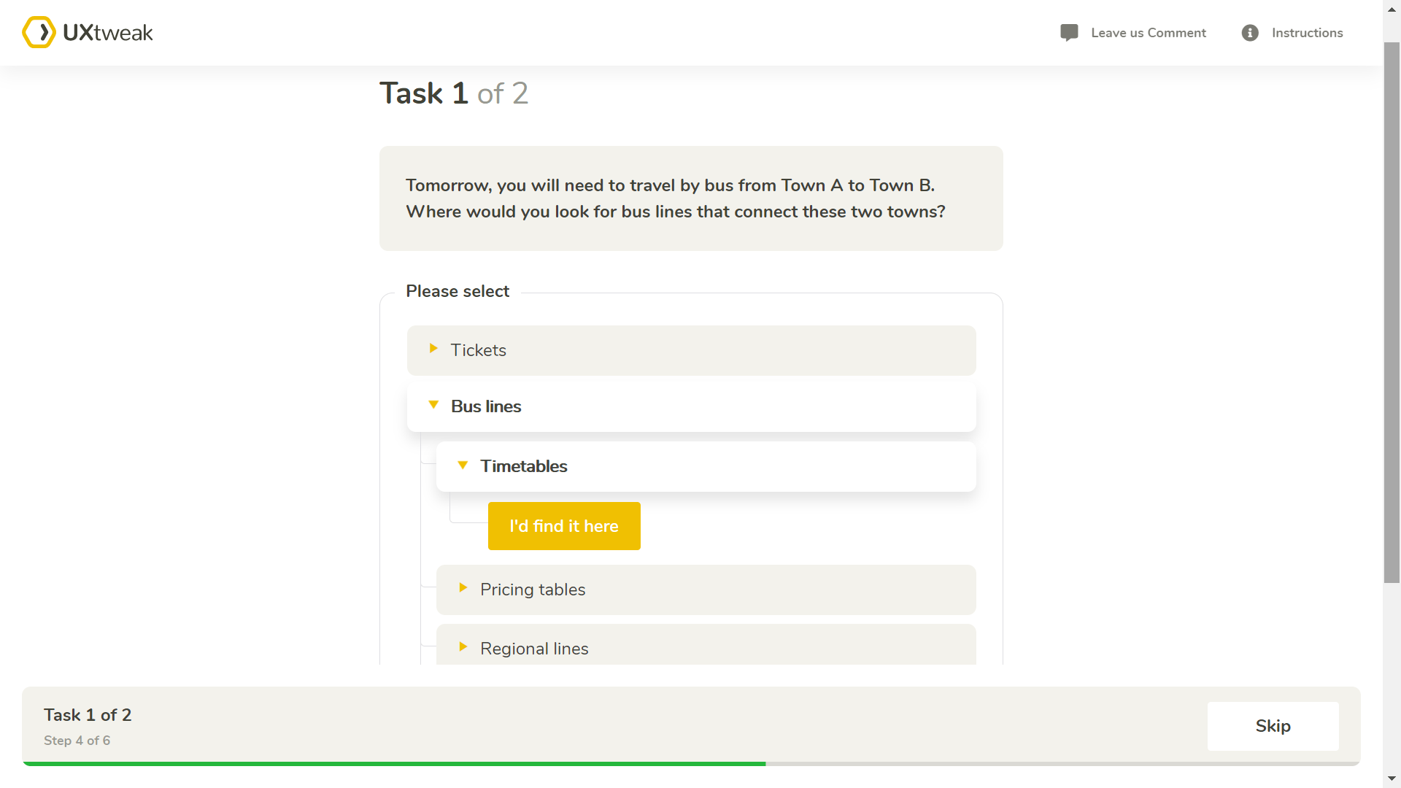The image size is (1401, 788).
Task: Click the Please select label
Action: click(x=458, y=291)
